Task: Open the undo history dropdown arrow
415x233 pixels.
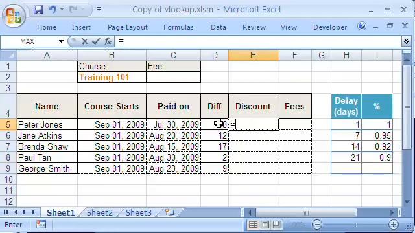Action: (x=62, y=10)
